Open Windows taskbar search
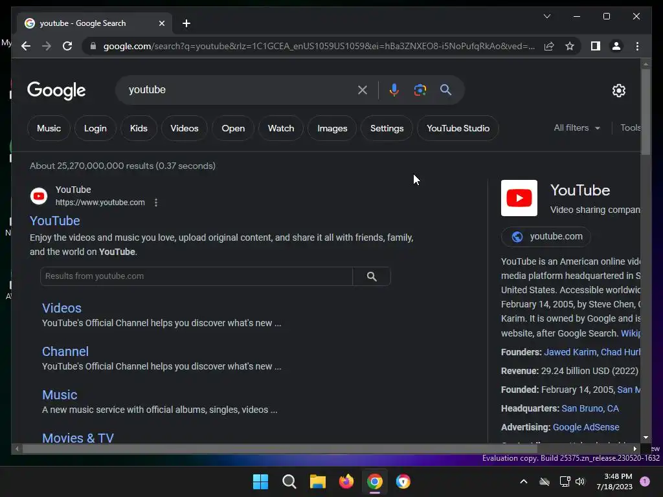 289,481
